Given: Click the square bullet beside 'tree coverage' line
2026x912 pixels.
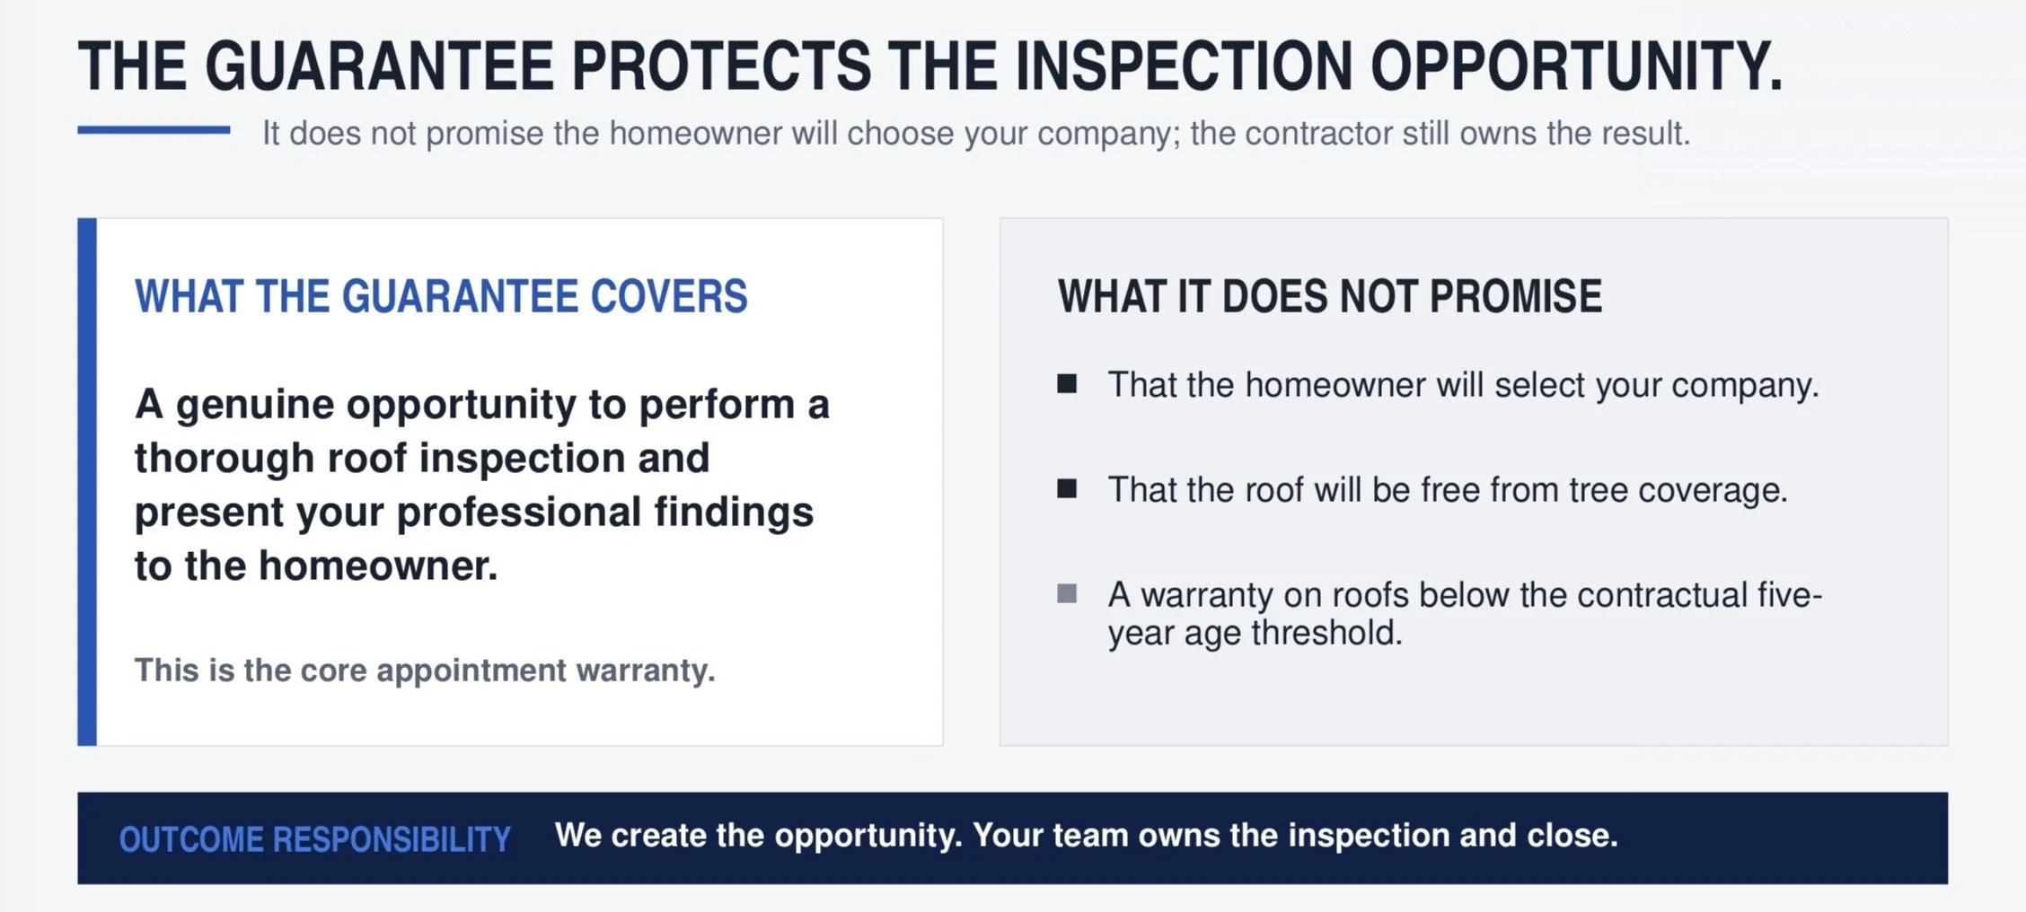Looking at the screenshot, I should 1067,489.
